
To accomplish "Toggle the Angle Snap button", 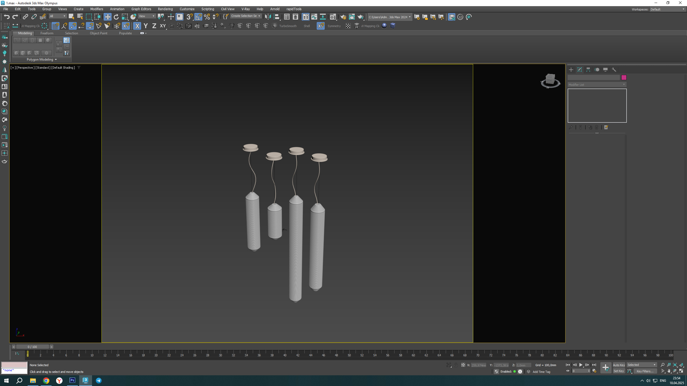I will (x=198, y=17).
